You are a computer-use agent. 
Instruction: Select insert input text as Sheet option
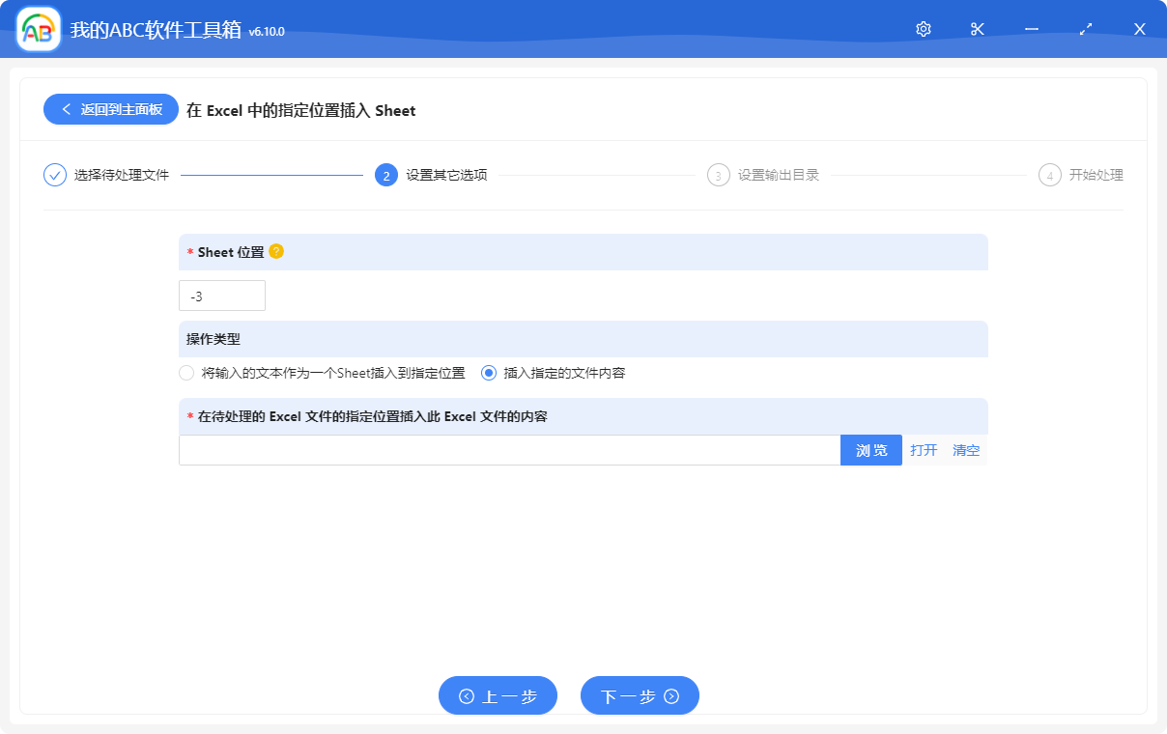[186, 373]
